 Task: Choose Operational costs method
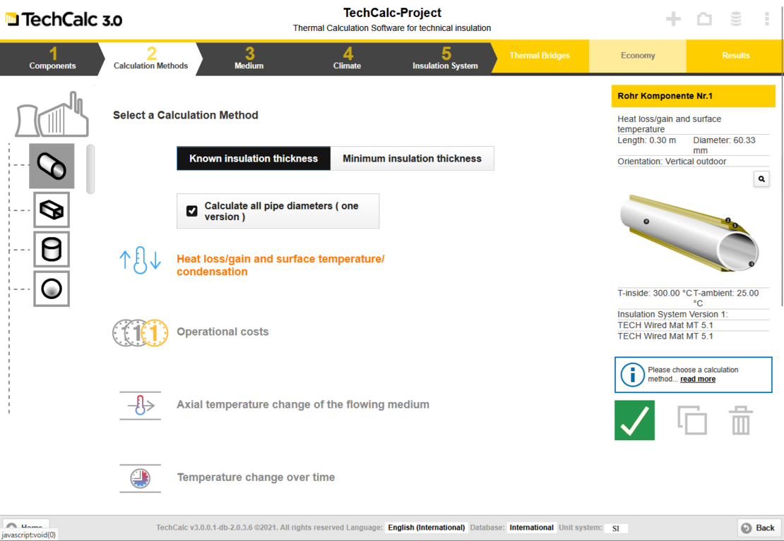point(222,332)
